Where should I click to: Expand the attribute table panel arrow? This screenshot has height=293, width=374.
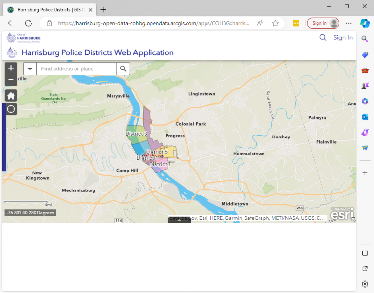pyautogui.click(x=179, y=220)
